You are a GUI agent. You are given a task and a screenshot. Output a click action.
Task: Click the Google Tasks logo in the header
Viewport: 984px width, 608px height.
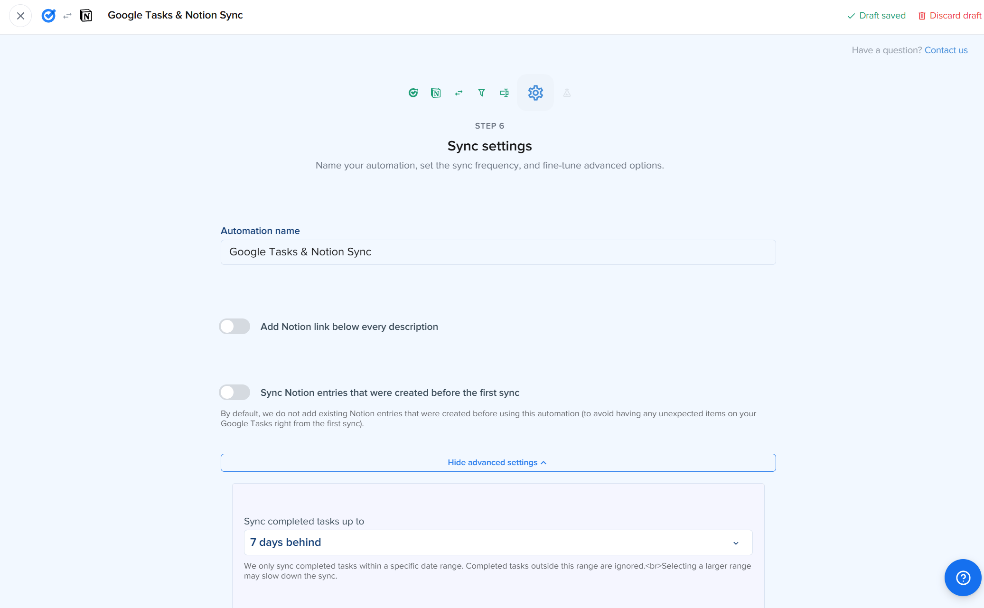[x=48, y=16]
